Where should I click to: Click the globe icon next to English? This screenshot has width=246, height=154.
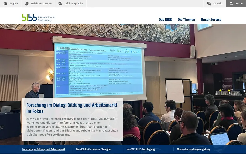(x=5, y=3)
